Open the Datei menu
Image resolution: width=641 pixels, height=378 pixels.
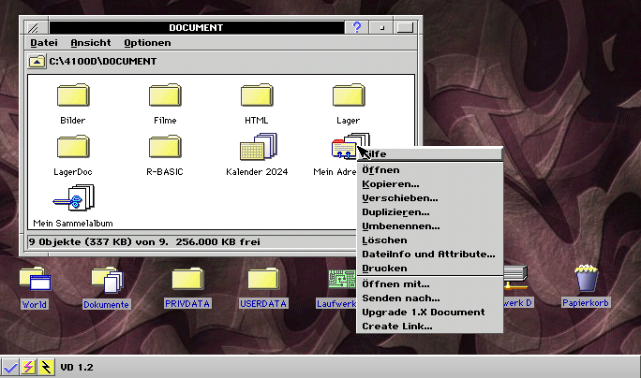[x=44, y=43]
